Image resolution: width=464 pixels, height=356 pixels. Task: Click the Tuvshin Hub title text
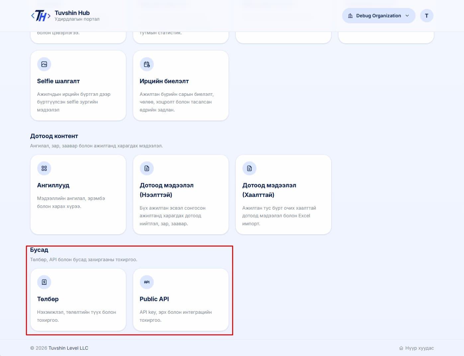pos(72,13)
